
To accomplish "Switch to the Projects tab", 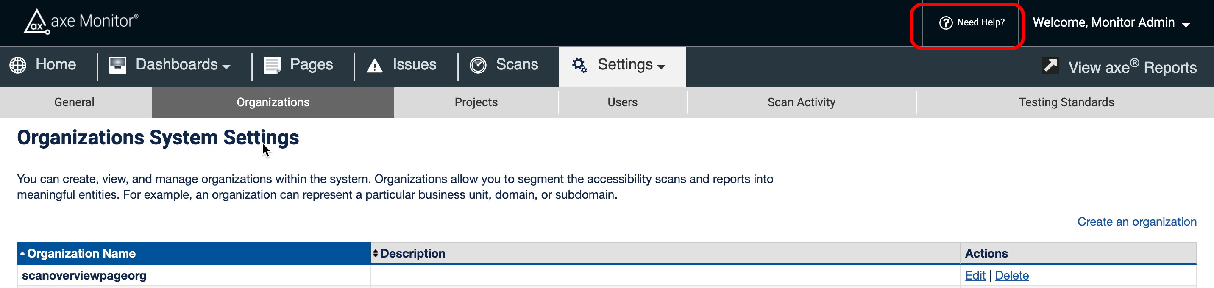I will coord(476,102).
